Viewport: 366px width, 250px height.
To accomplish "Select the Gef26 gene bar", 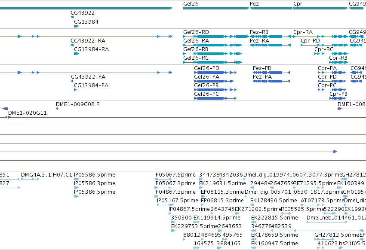I will click(216, 8).
